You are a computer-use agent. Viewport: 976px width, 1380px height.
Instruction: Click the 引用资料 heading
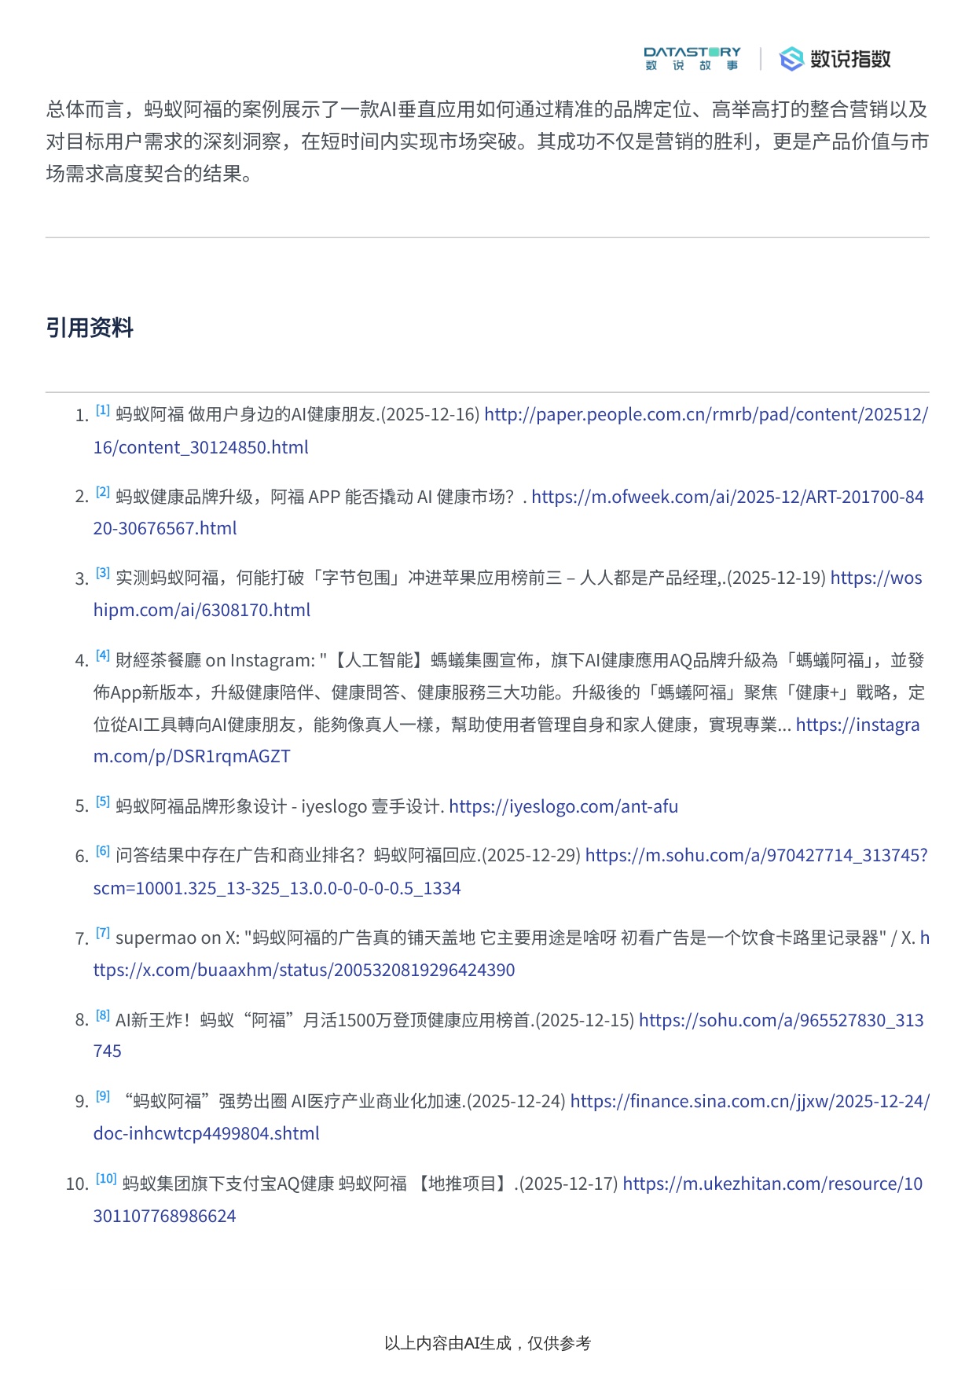pos(90,328)
